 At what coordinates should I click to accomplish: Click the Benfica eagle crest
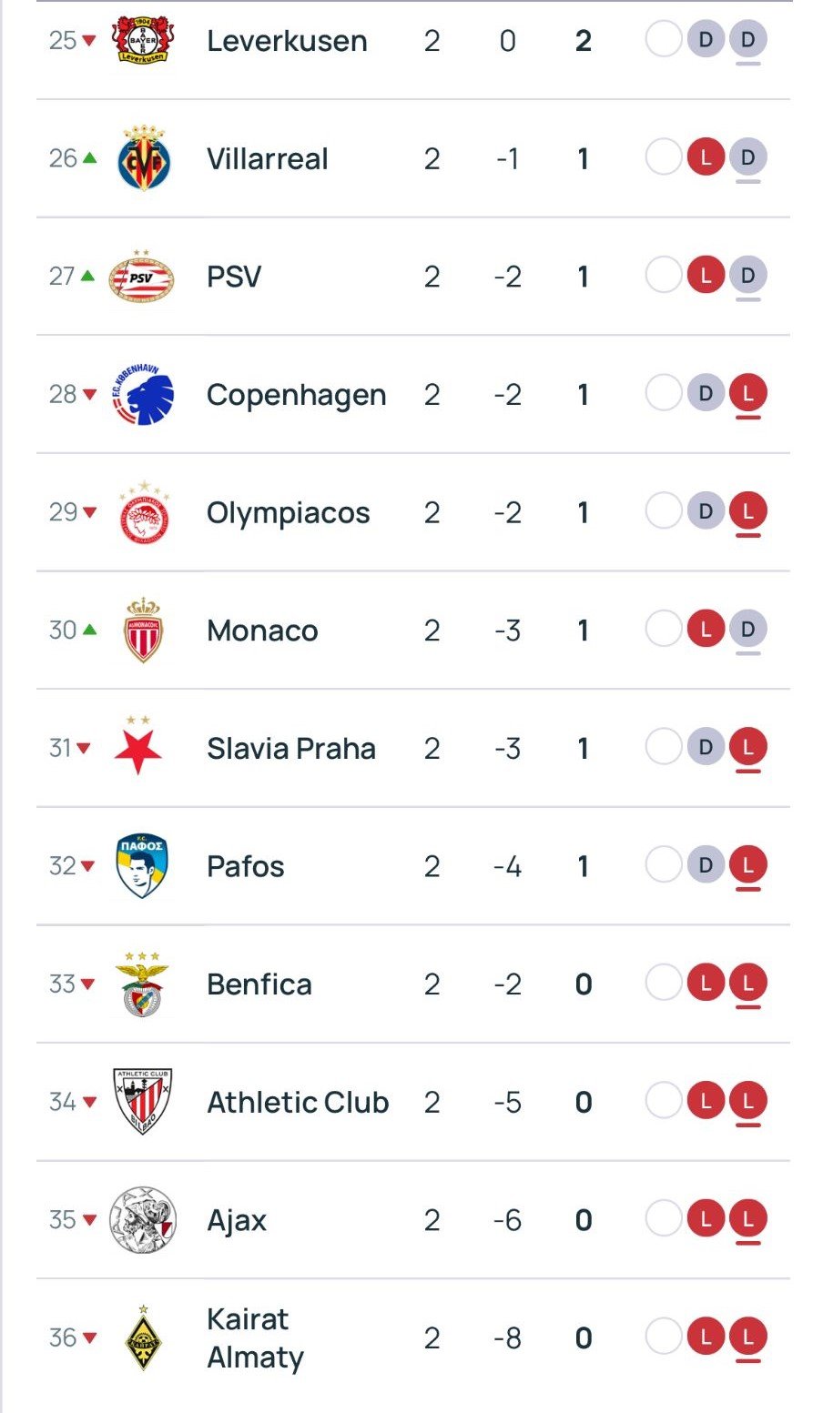coord(142,984)
